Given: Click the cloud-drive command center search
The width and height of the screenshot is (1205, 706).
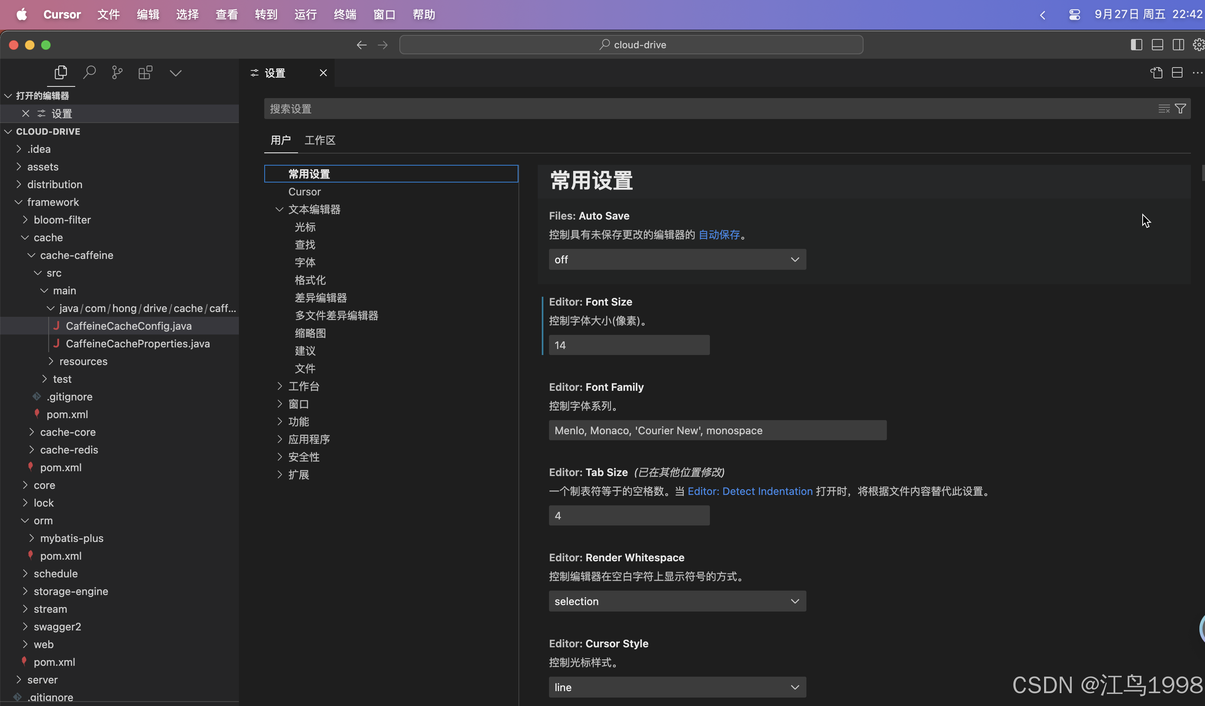Looking at the screenshot, I should (631, 45).
